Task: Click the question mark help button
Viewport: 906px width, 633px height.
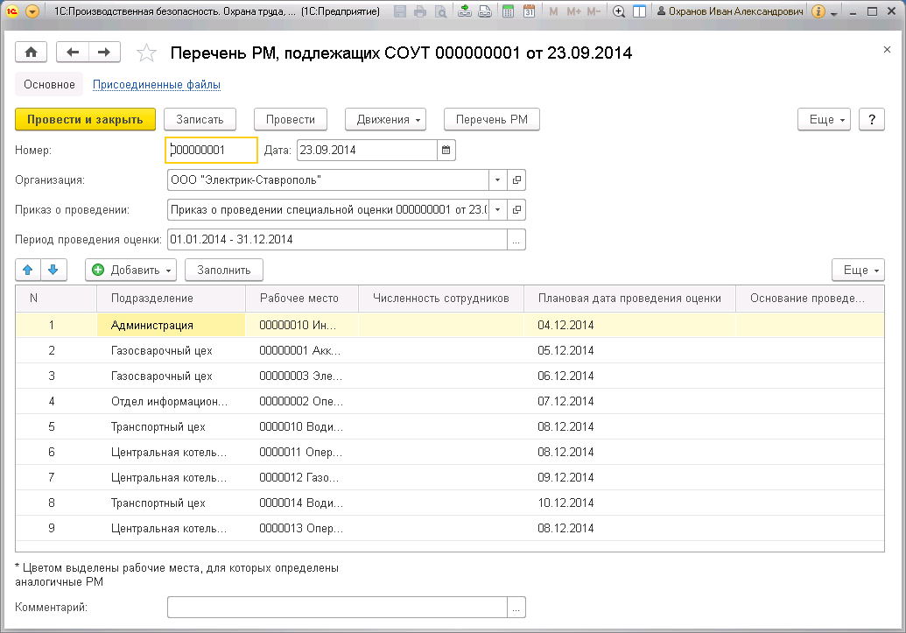Action: tap(872, 119)
